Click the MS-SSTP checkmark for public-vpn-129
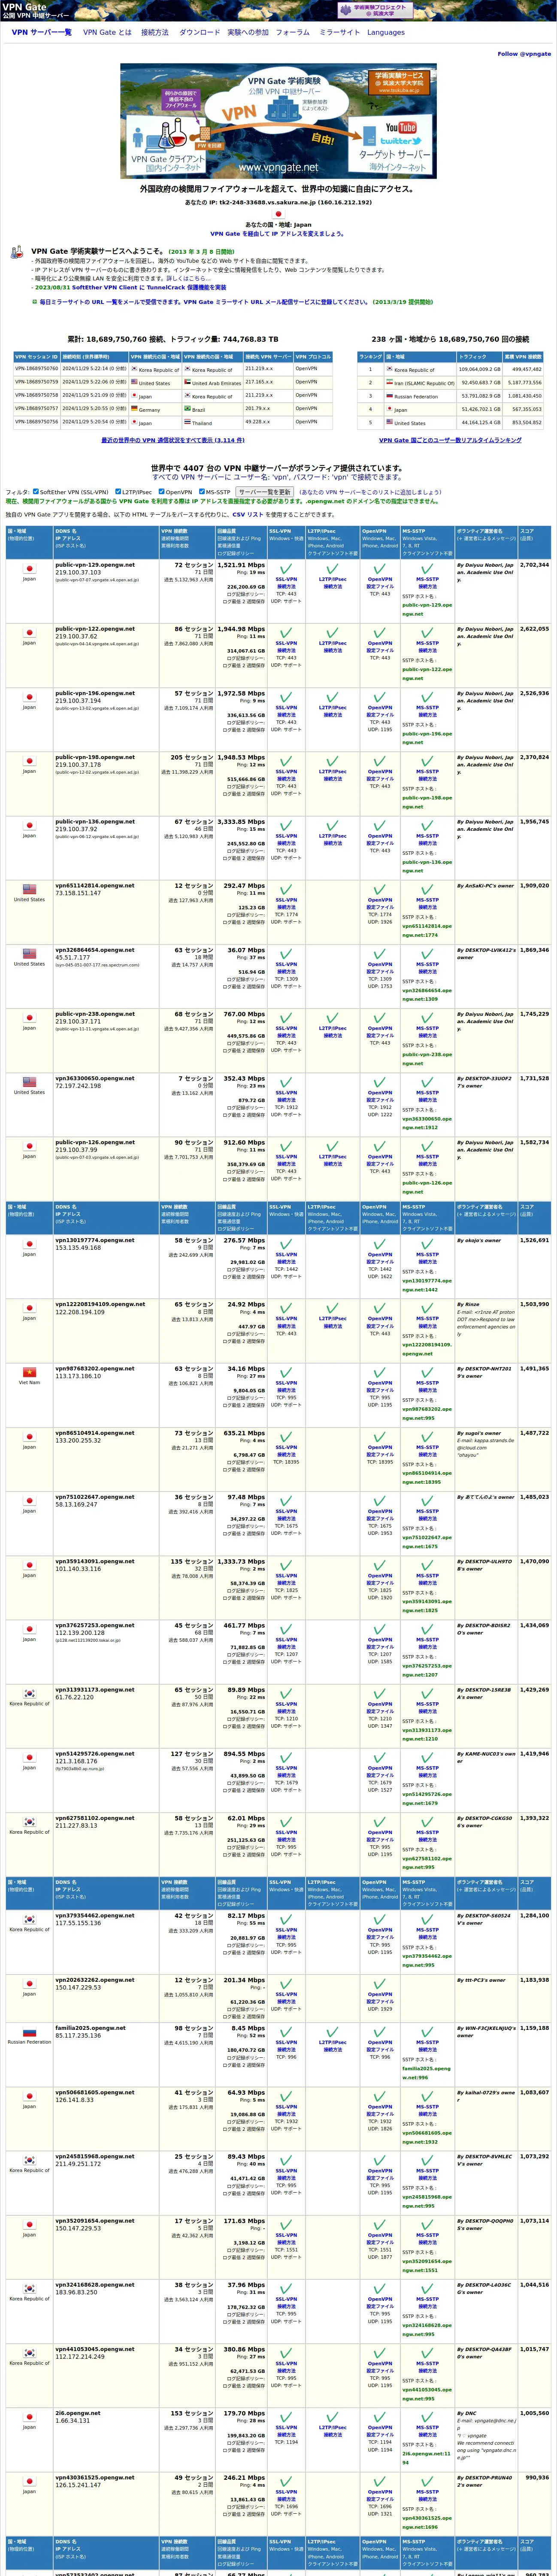Screen dimensions: 557x2576 [427, 568]
